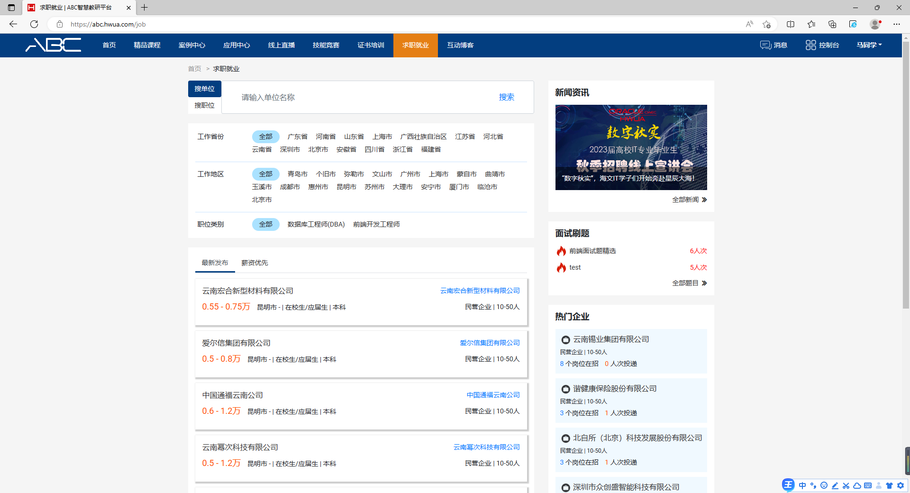This screenshot has width=910, height=493.
Task: Open the IME settings gear icon
Action: (901, 485)
